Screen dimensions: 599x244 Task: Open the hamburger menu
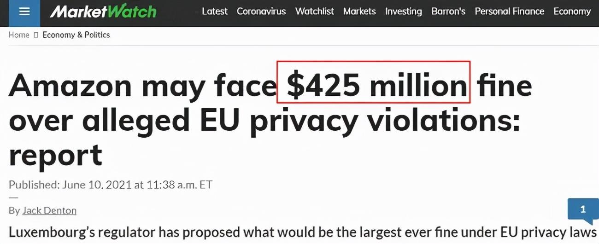[24, 12]
